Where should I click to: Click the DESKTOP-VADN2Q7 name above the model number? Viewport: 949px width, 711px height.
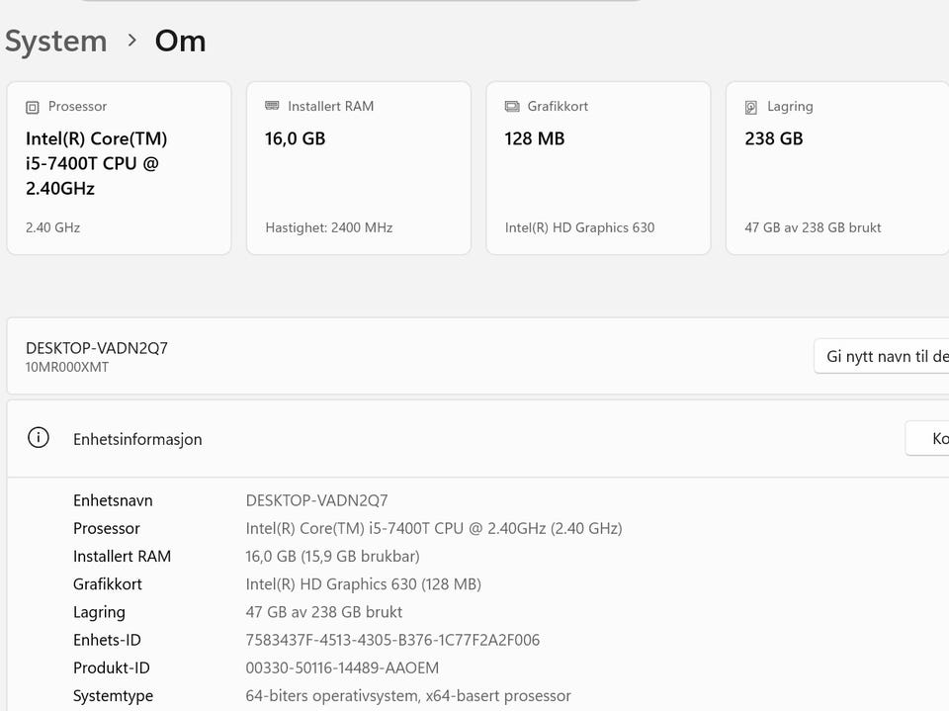pos(97,348)
